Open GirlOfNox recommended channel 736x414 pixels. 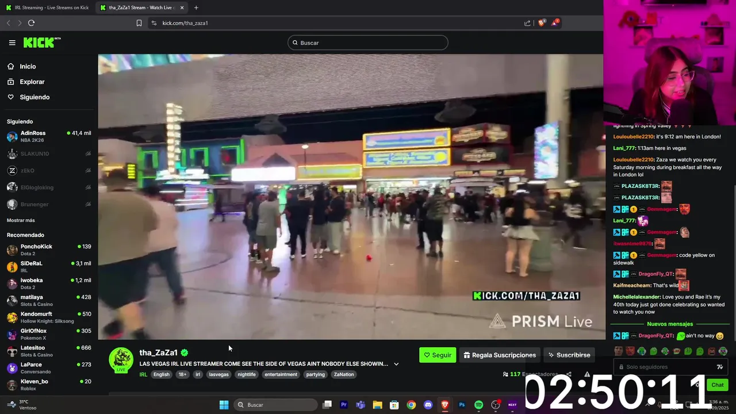click(x=49, y=334)
